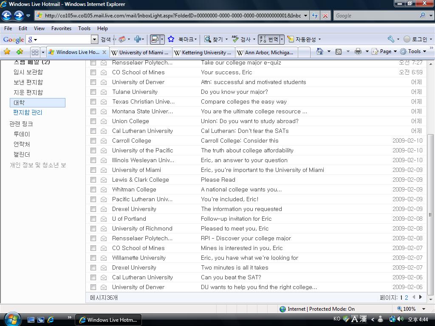Click the RSS feeds icon
The image size is (435, 326).
pyautogui.click(x=339, y=52)
